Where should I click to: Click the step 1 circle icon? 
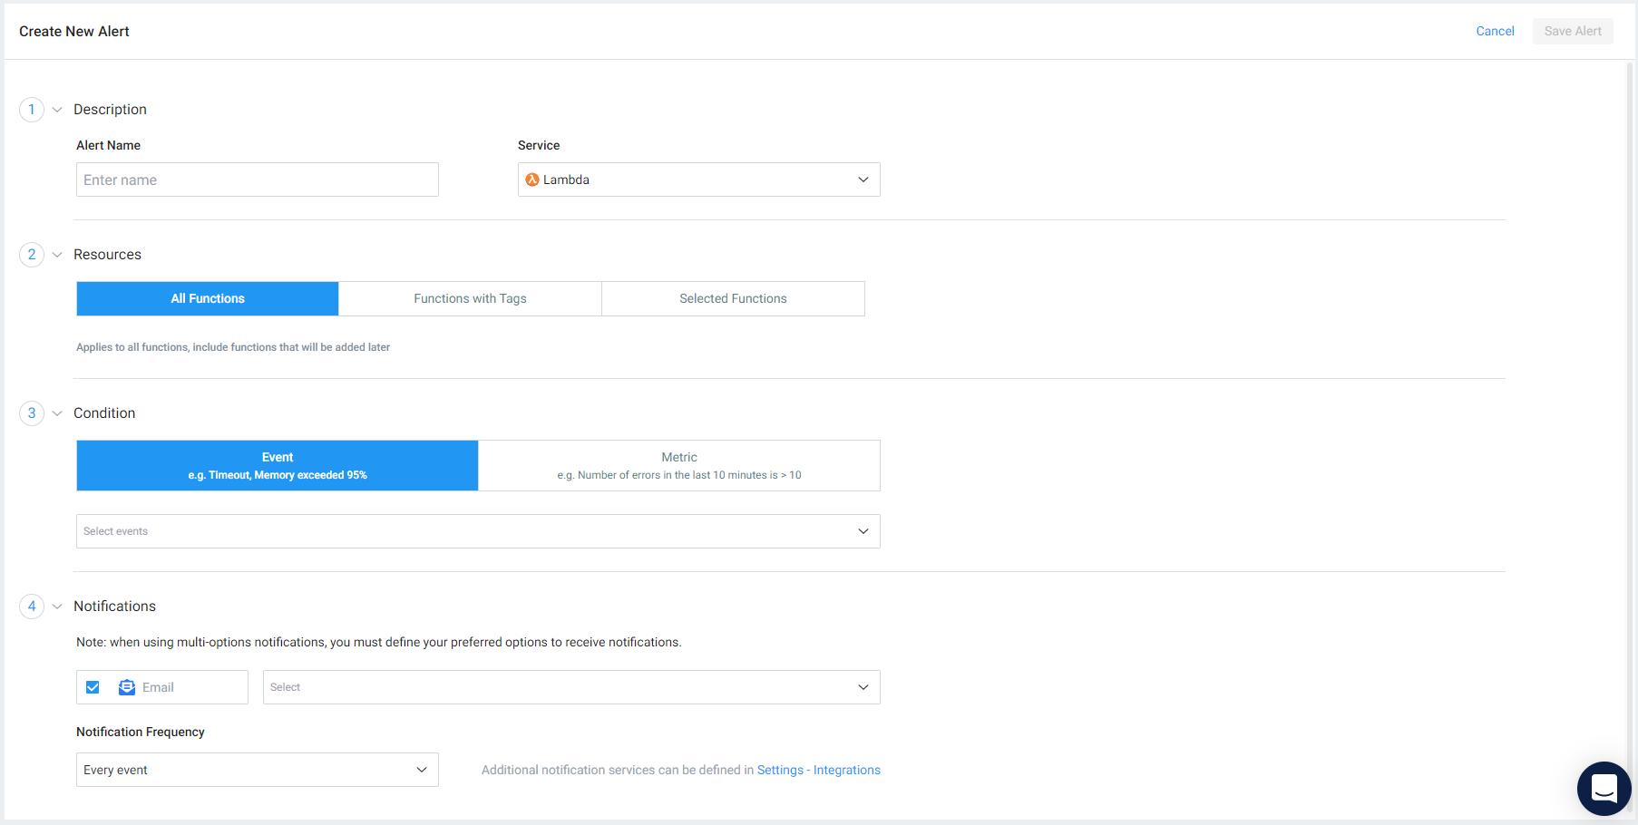32,109
